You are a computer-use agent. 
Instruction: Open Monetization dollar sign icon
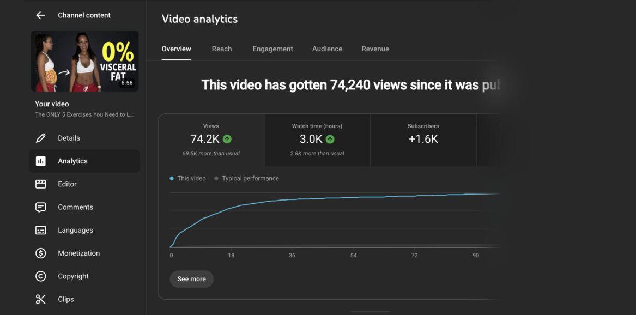click(40, 253)
